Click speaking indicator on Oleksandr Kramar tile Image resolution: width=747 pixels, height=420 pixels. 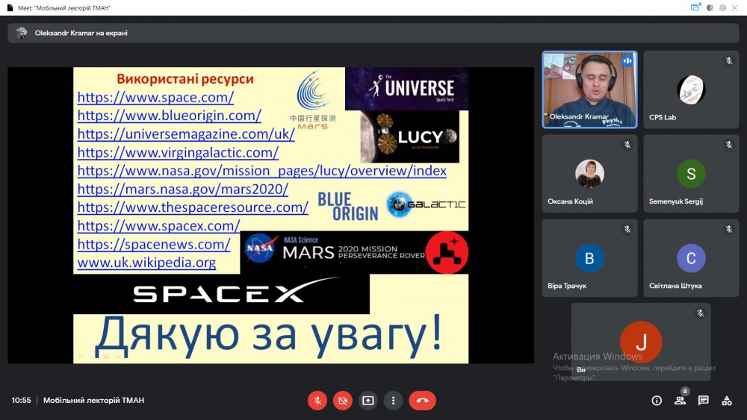click(x=627, y=60)
